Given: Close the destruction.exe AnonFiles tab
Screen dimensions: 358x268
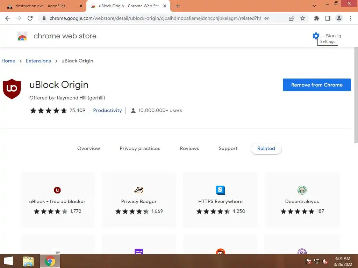Looking at the screenshot, I should [x=81, y=6].
